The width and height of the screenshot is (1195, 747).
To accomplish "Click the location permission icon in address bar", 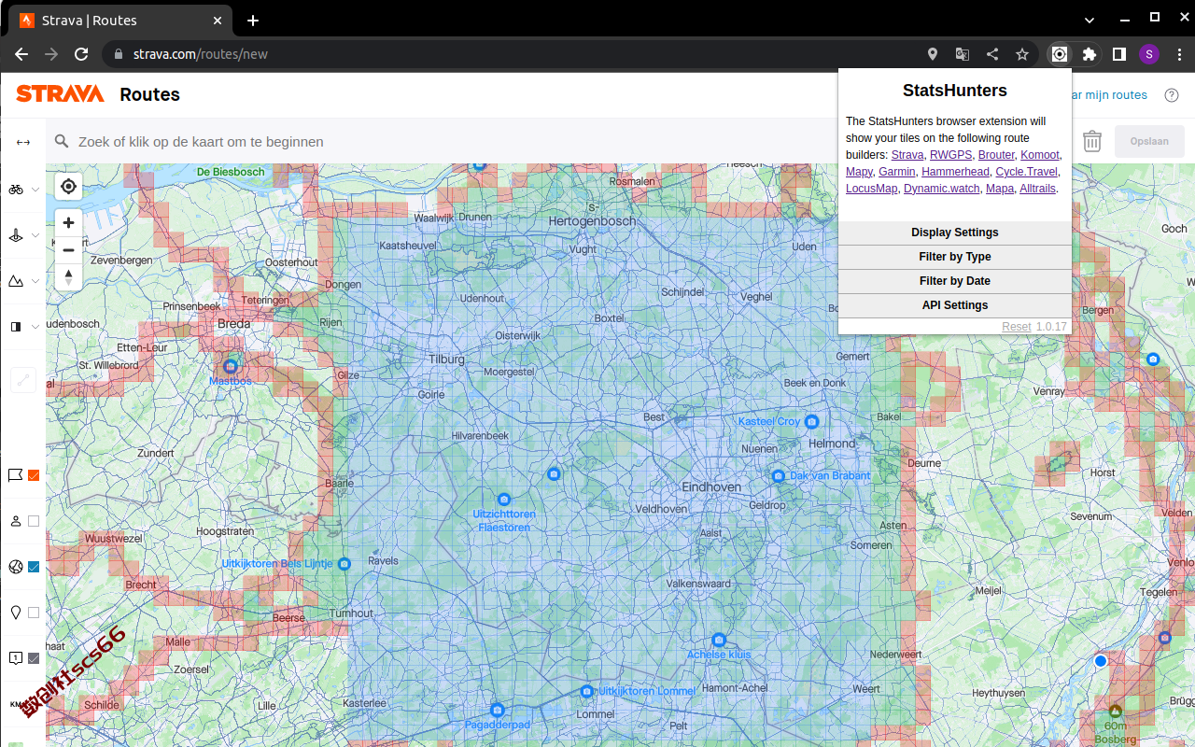I will click(933, 54).
